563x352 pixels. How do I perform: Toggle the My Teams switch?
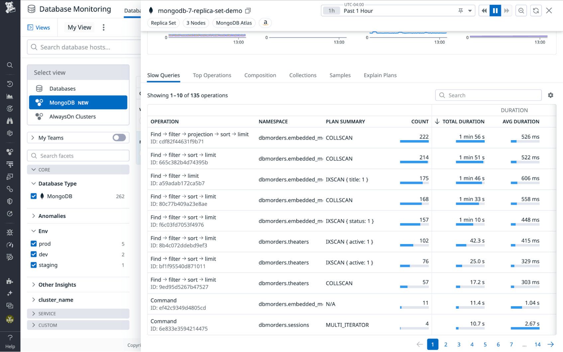coord(119,138)
